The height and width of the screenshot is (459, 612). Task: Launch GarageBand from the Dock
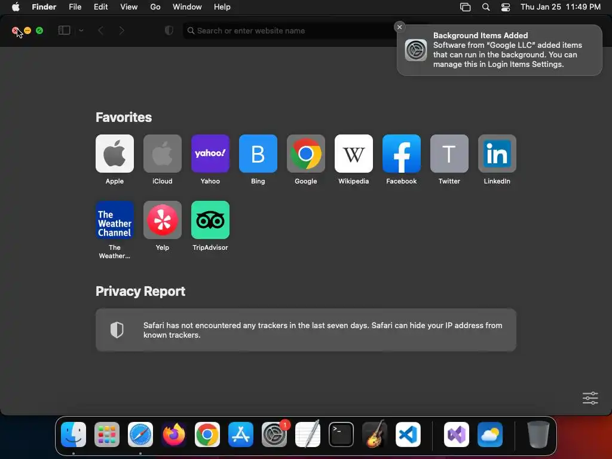click(x=375, y=434)
